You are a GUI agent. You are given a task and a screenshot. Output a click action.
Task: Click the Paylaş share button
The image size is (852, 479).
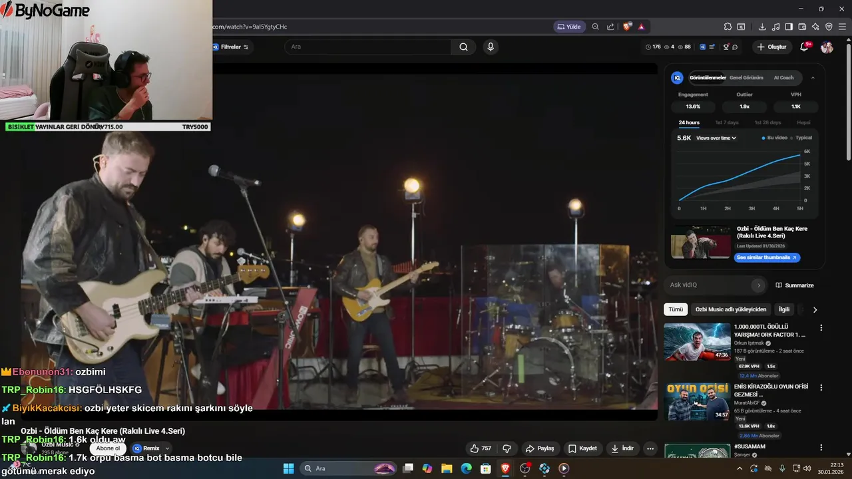coord(540,448)
